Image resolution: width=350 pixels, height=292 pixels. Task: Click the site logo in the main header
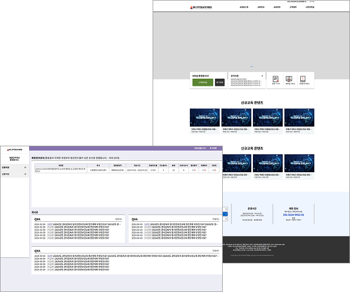[x=201, y=7]
